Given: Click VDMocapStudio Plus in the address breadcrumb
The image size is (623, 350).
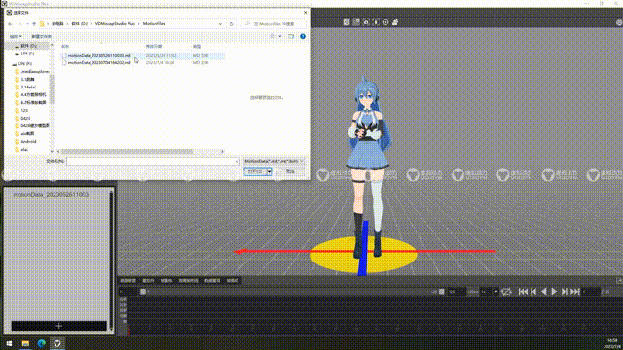Looking at the screenshot, I should (115, 24).
